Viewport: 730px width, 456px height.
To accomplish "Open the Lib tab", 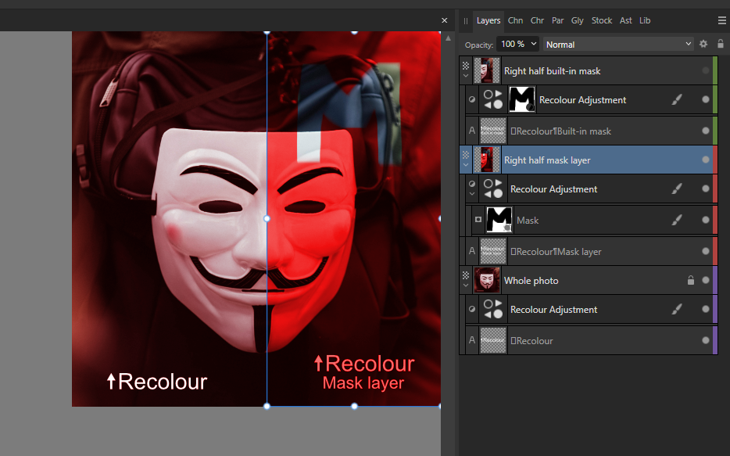I will click(x=645, y=20).
